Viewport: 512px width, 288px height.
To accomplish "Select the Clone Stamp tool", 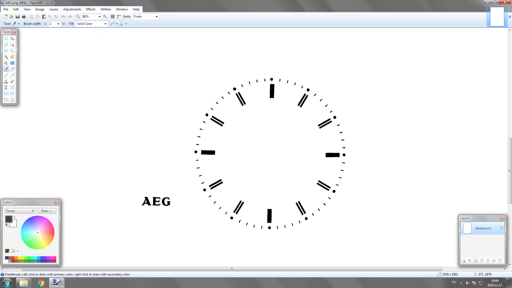I will click(x=6, y=81).
